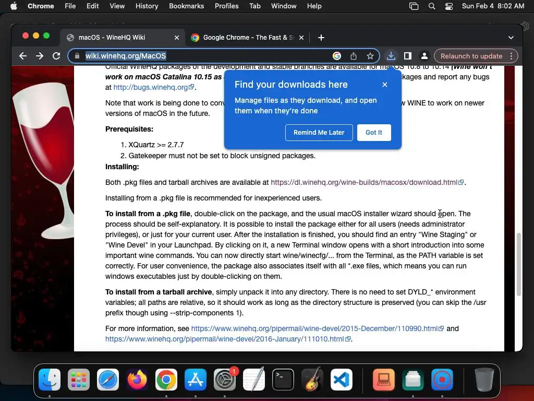The height and width of the screenshot is (401, 534).
Task: Click the 'XQuartz >= 2.7.7' list item
Action: click(156, 145)
